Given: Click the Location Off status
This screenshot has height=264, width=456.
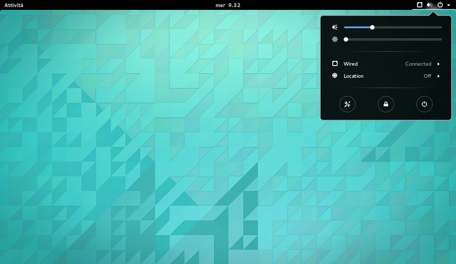Looking at the screenshot, I should pyautogui.click(x=427, y=76).
